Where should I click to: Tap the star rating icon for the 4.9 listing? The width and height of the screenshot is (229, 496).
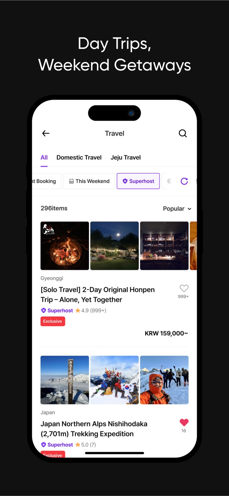(x=78, y=310)
